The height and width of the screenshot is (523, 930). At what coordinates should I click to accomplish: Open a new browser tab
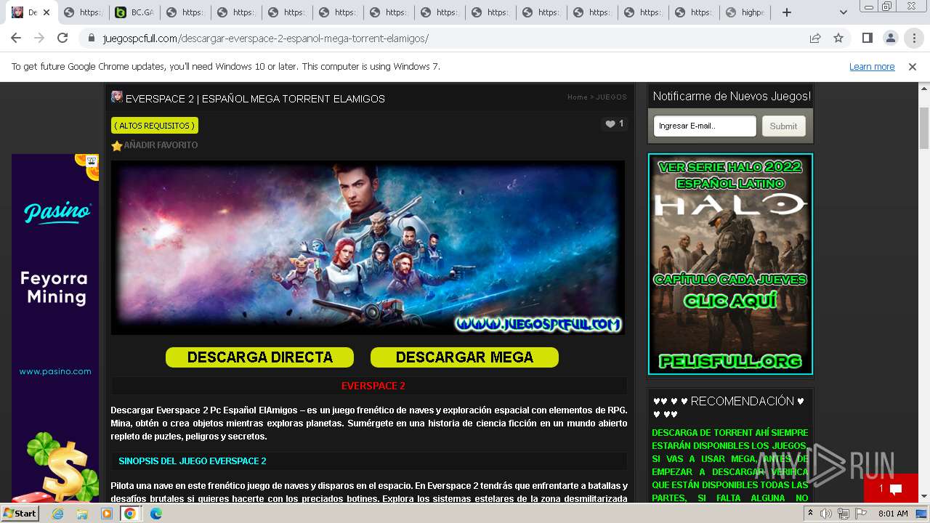pyautogui.click(x=786, y=12)
